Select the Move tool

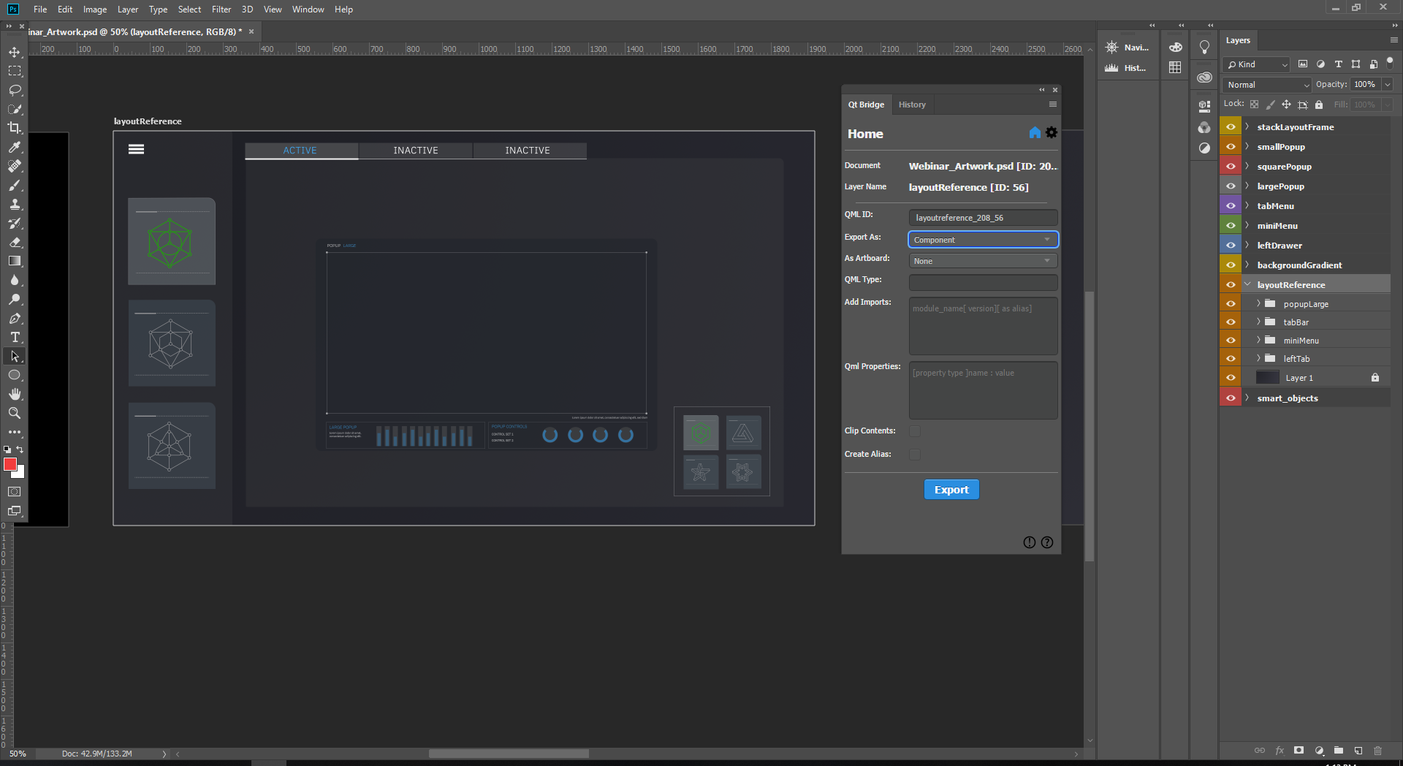click(15, 52)
